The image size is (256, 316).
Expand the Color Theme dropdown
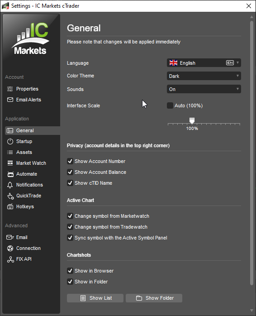coord(204,76)
